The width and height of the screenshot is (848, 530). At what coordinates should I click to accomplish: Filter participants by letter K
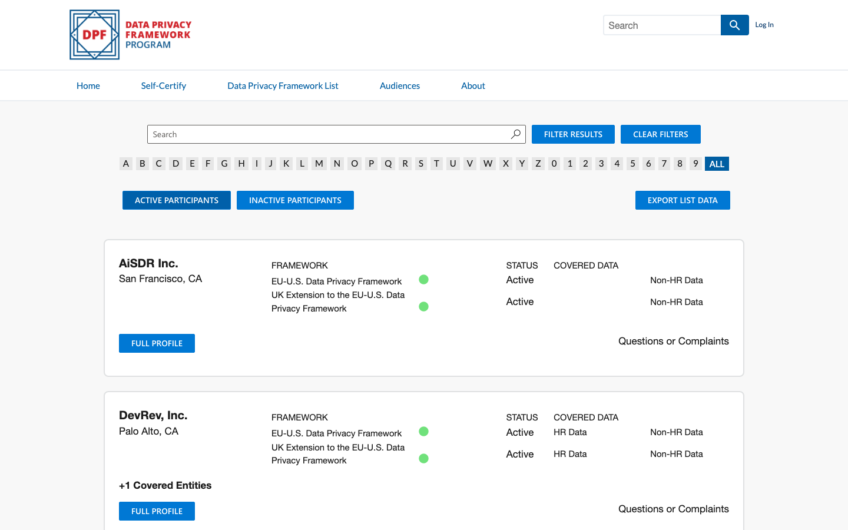click(x=286, y=164)
